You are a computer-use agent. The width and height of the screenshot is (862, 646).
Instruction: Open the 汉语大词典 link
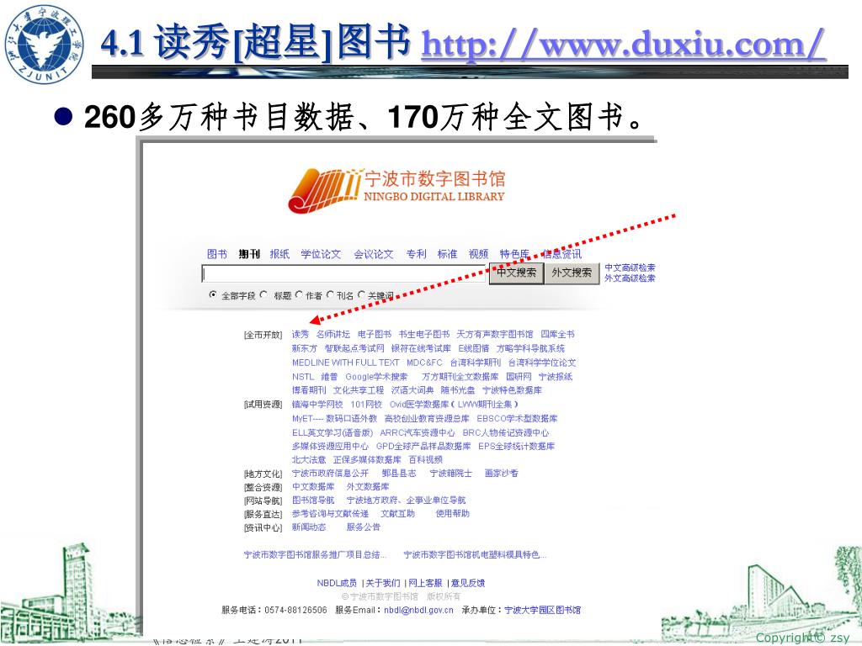tap(412, 390)
